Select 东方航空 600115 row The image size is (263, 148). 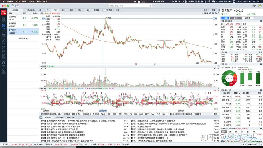[23, 18]
